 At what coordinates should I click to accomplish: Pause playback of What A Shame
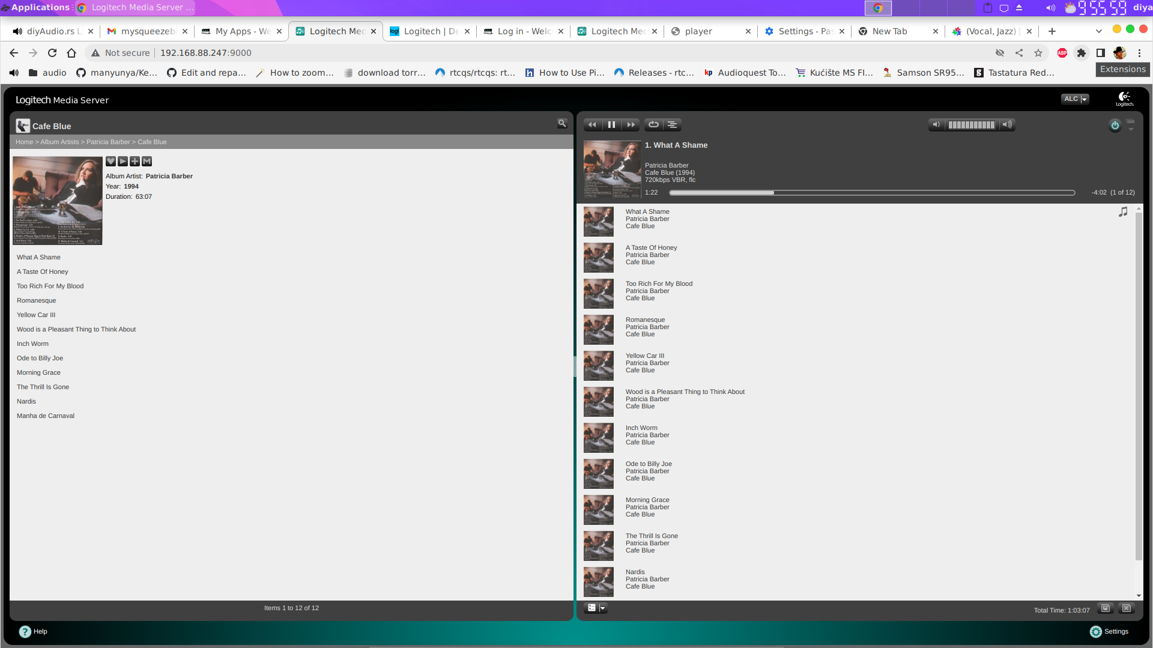click(611, 125)
